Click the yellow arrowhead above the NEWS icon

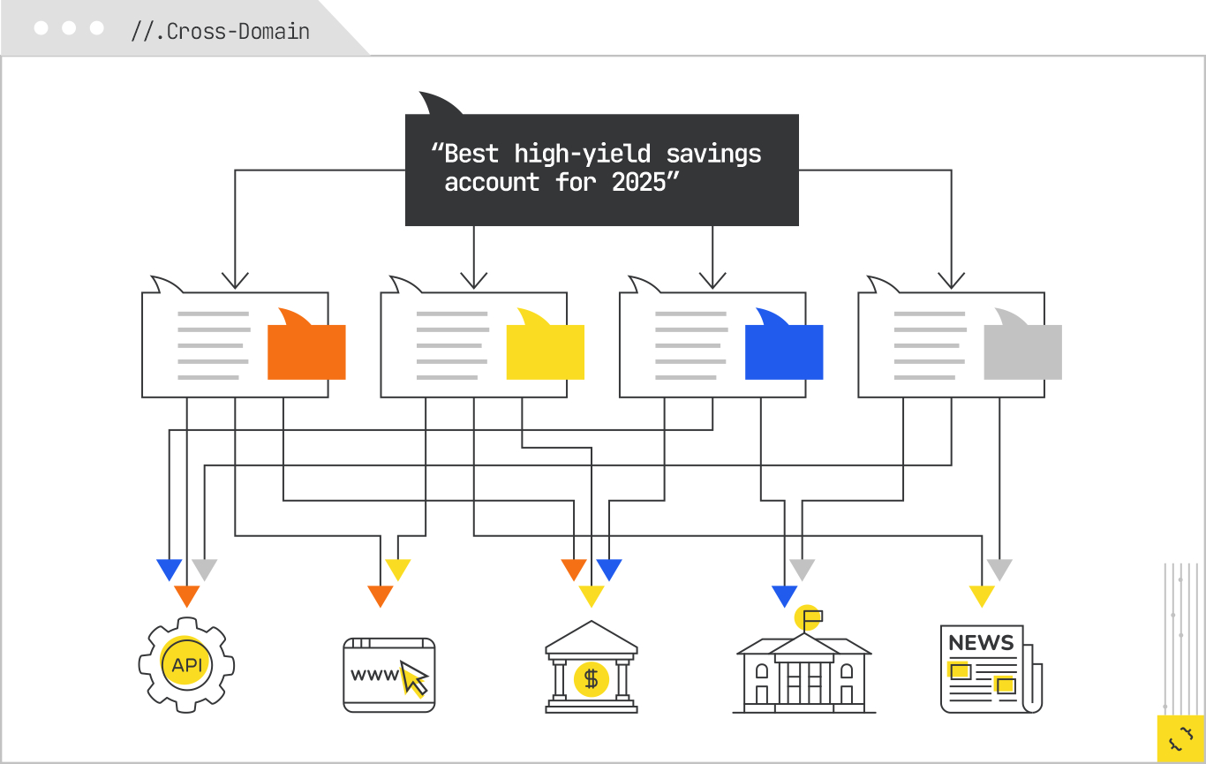982,595
